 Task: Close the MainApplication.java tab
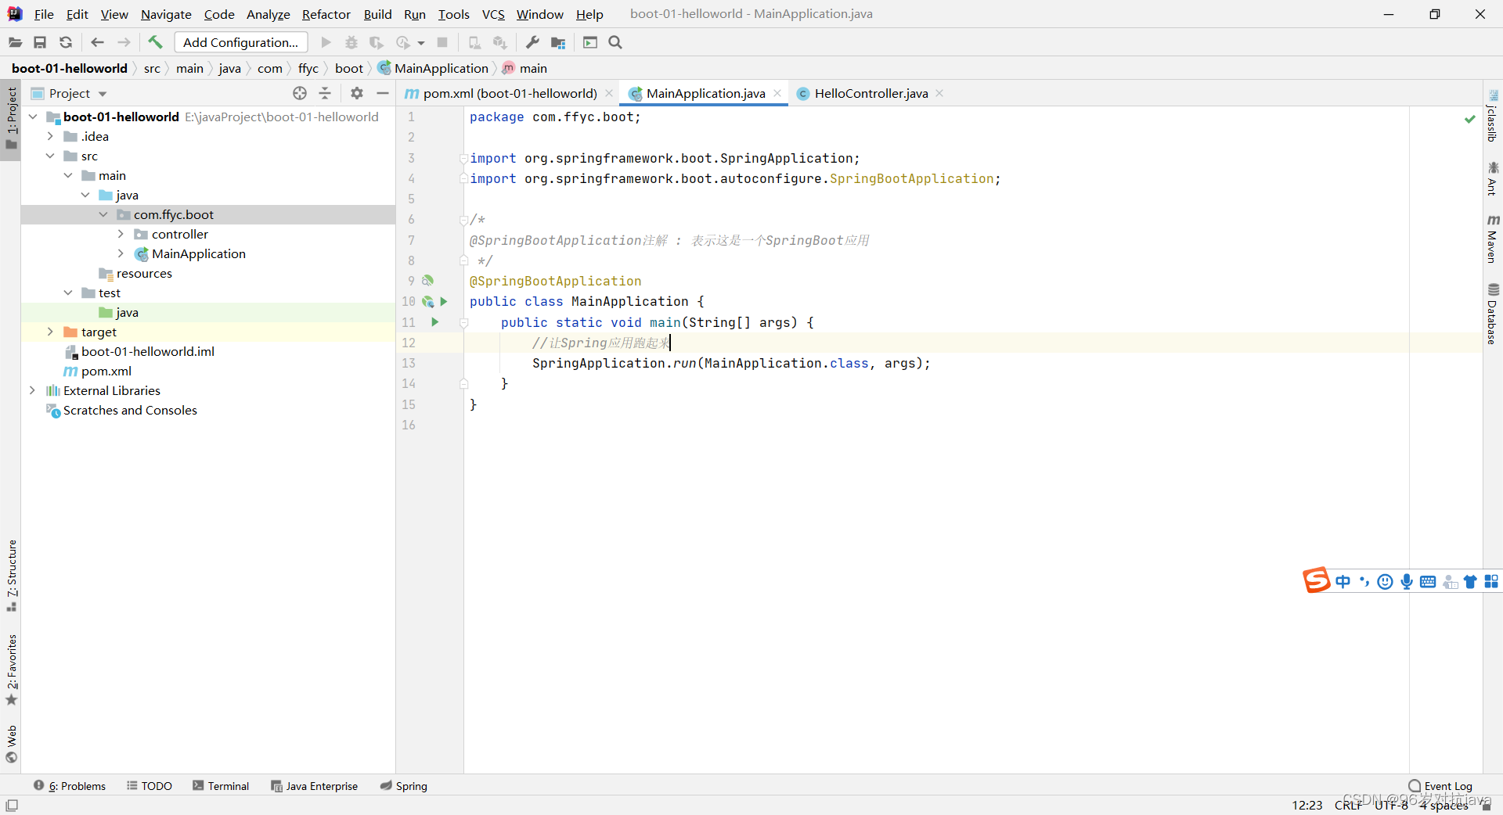pyautogui.click(x=777, y=93)
